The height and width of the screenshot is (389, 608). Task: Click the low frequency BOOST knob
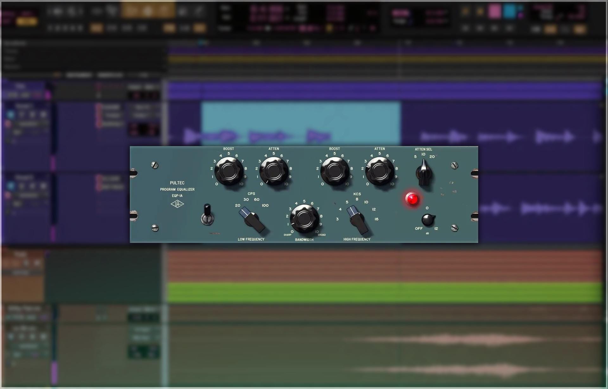(229, 171)
